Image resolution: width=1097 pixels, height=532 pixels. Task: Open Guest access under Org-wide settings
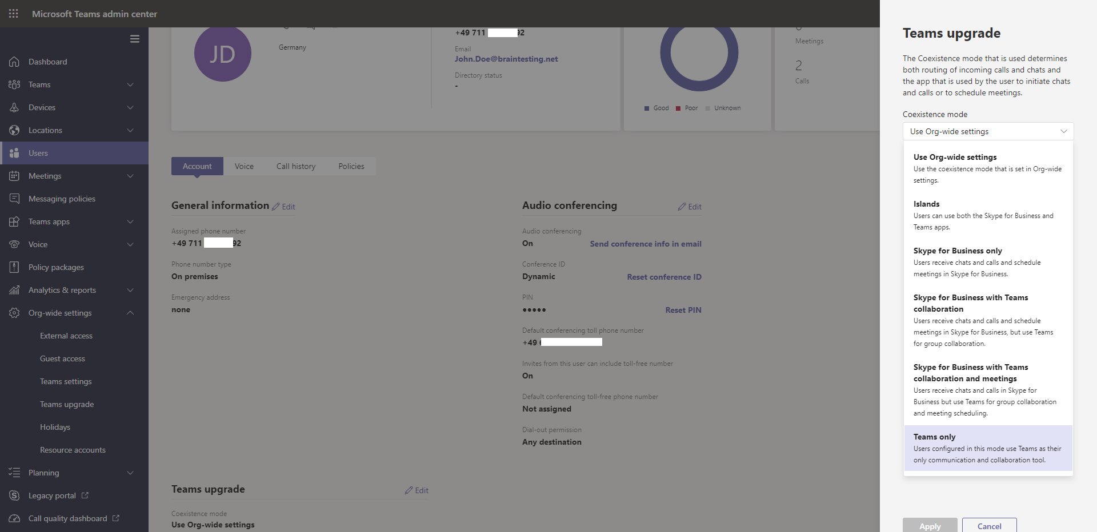[62, 358]
